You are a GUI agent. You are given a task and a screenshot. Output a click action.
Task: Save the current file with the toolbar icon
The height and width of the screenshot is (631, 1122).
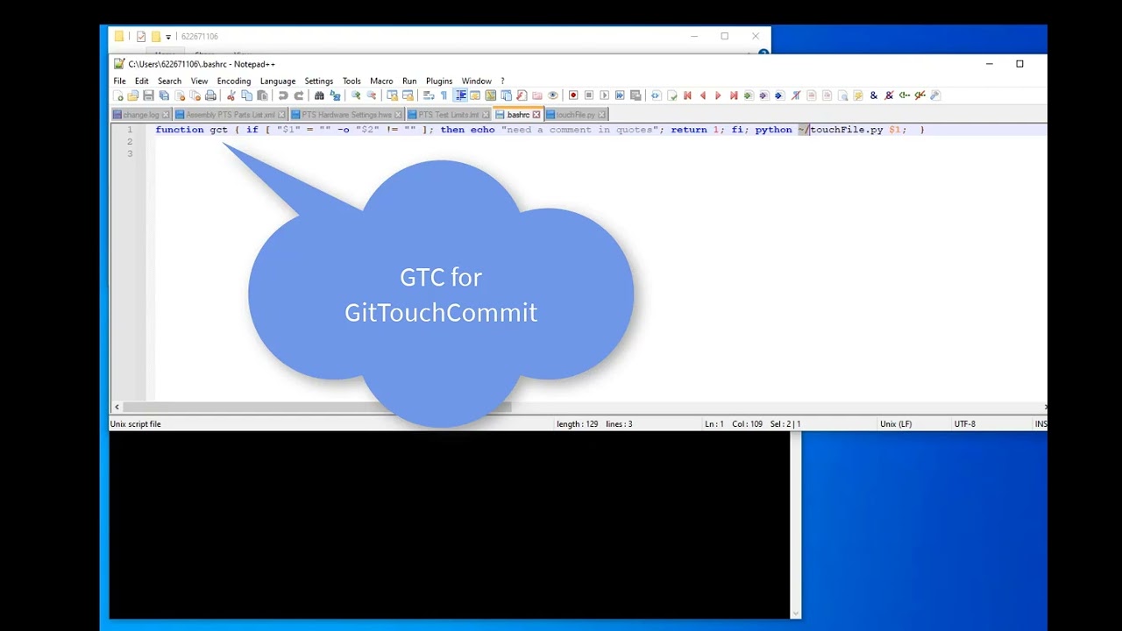148,96
